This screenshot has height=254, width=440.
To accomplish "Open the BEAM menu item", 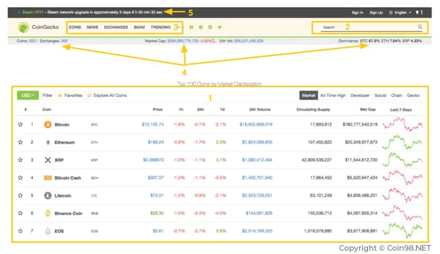I will 139,27.
